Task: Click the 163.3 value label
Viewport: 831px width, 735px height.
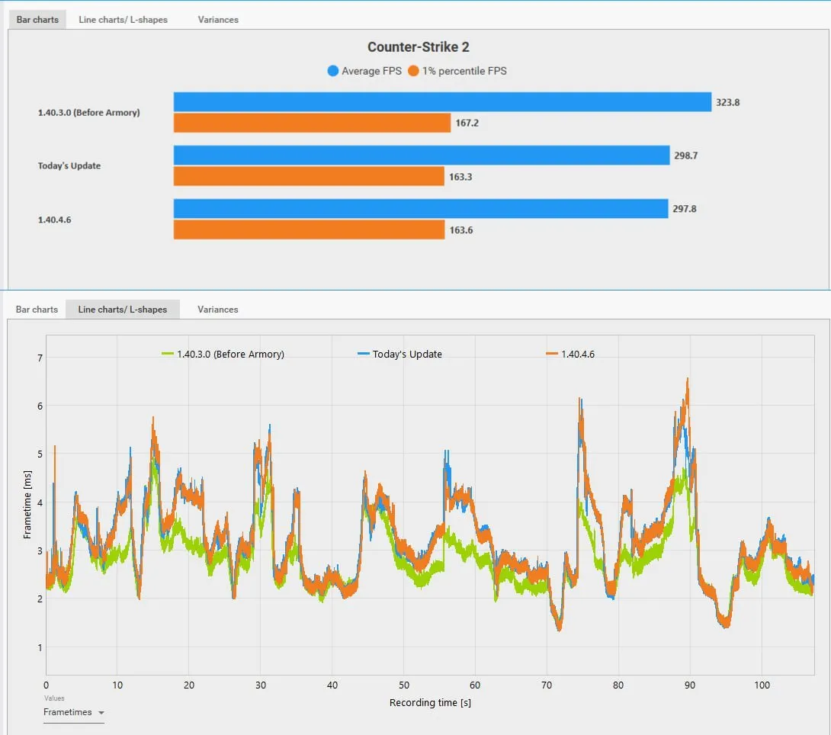Action: (x=460, y=176)
